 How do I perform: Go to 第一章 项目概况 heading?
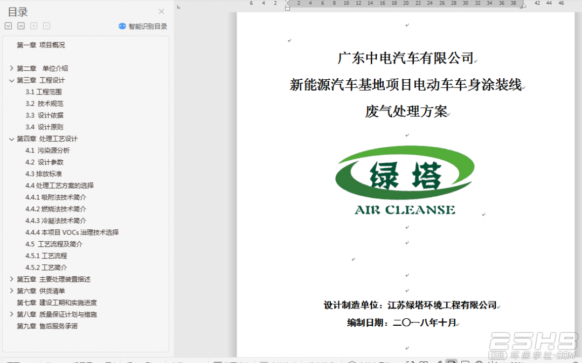pyautogui.click(x=41, y=45)
